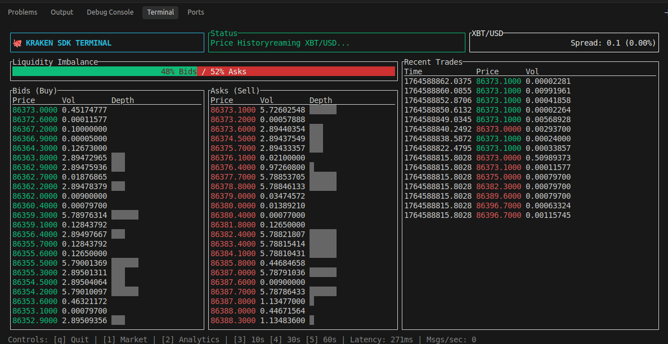Click the [2] Analytics control
The width and height of the screenshot is (668, 344).
[190, 339]
